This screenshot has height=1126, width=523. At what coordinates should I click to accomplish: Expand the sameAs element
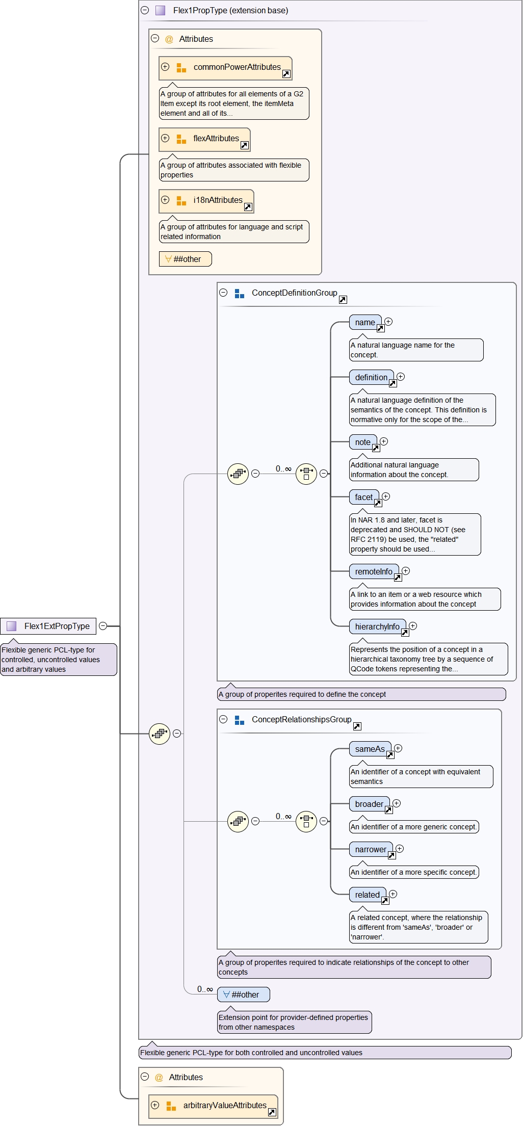pos(398,748)
